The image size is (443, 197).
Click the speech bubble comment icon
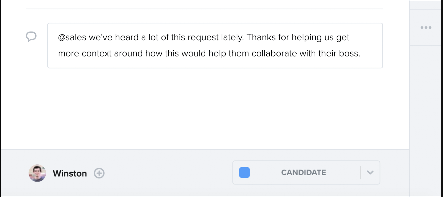click(x=31, y=36)
